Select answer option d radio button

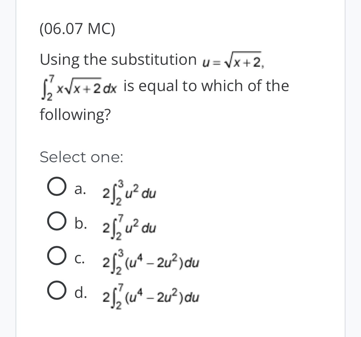pyautogui.click(x=56, y=290)
